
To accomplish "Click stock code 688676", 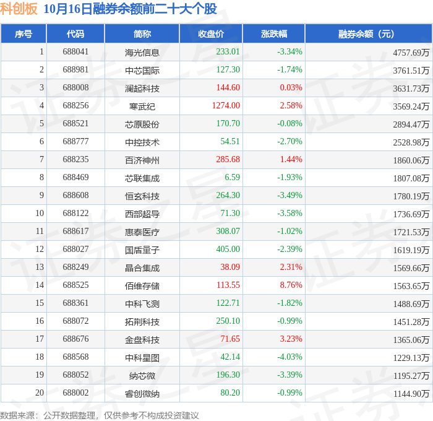I will point(75,339).
